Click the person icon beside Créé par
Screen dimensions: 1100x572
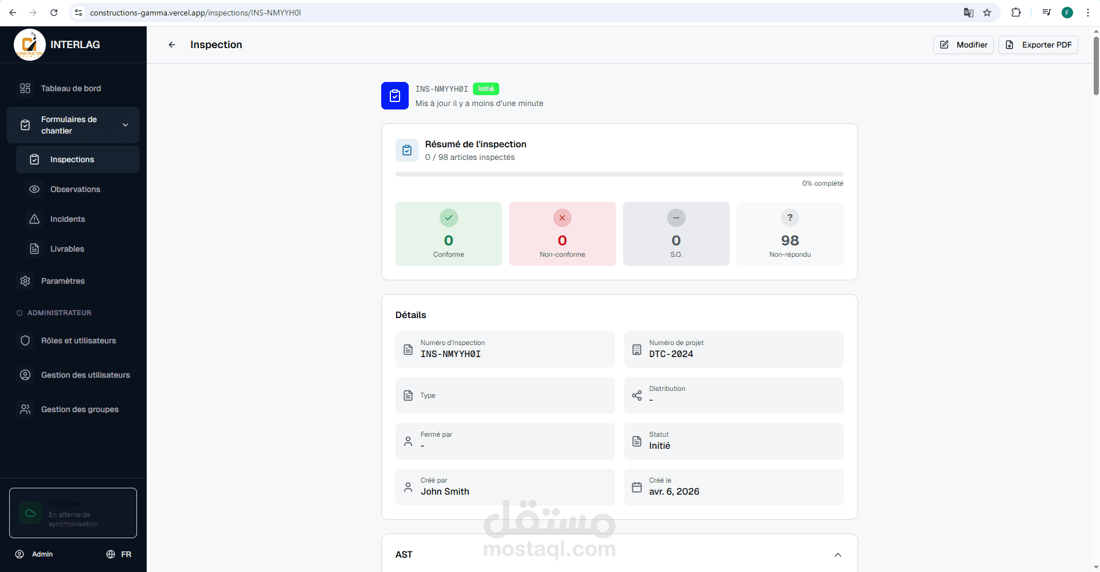(x=408, y=487)
